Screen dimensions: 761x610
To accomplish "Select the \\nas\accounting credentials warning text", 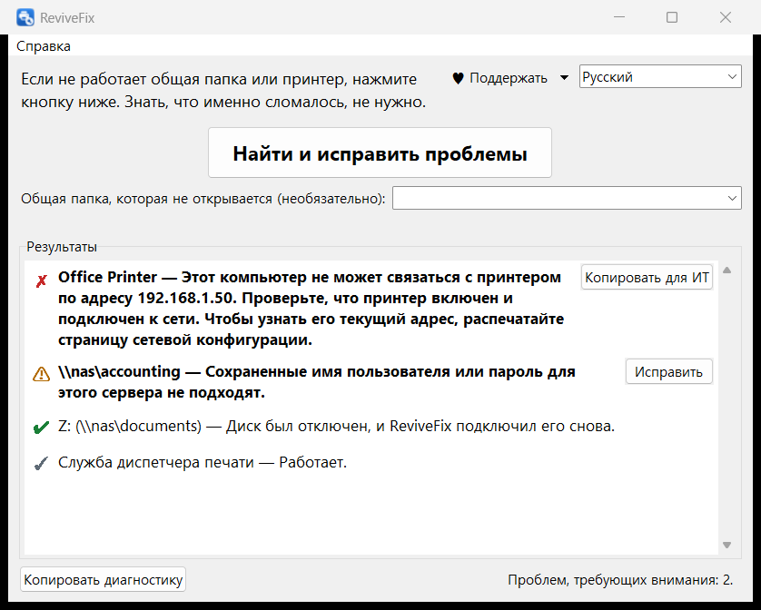I will pos(316,382).
